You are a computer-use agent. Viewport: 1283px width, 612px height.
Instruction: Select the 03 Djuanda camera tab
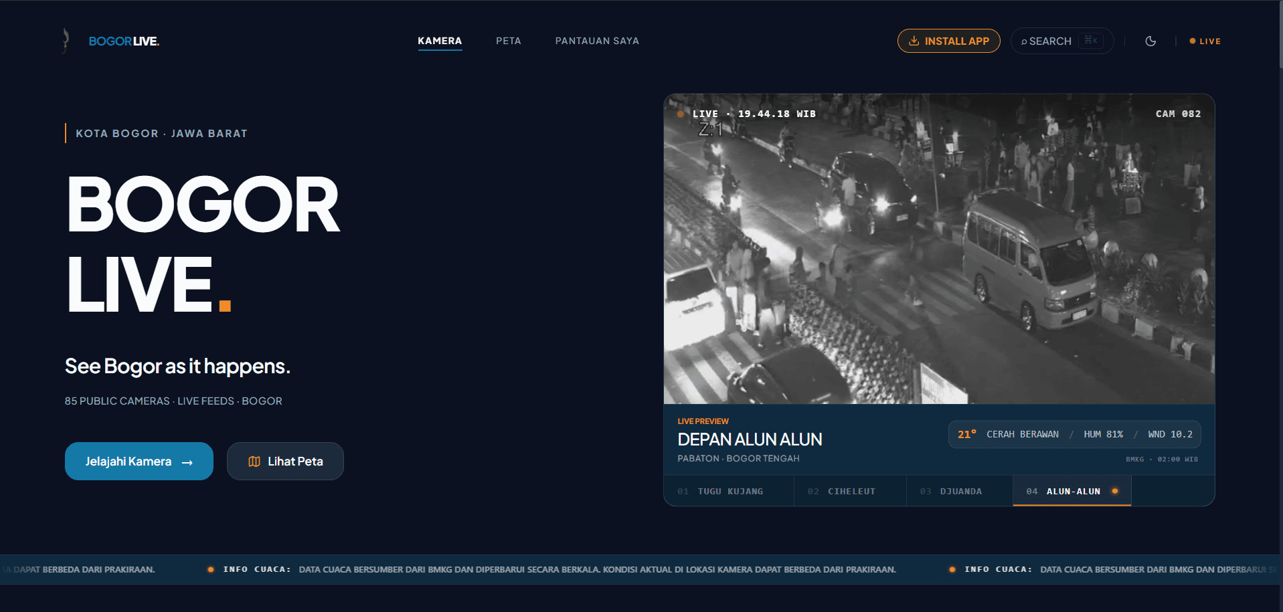point(960,491)
